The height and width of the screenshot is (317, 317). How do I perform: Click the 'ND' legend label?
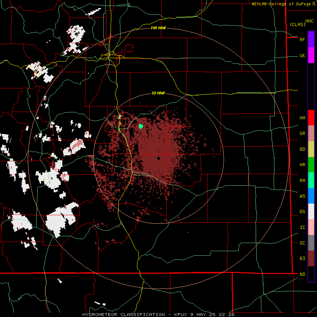[x=303, y=274]
